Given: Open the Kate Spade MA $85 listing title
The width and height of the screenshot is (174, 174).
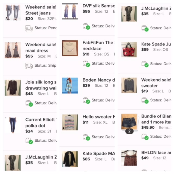Looking at the screenshot, I should coord(99,153).
